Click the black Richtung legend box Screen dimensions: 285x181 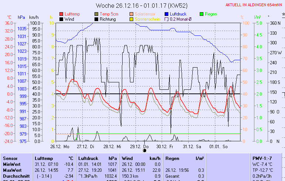pyautogui.click(x=96, y=19)
